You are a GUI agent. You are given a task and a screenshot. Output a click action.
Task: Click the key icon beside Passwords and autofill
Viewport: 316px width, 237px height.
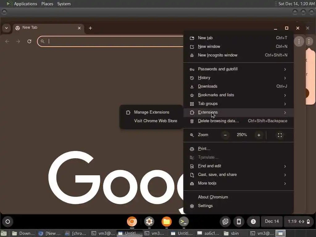click(192, 69)
